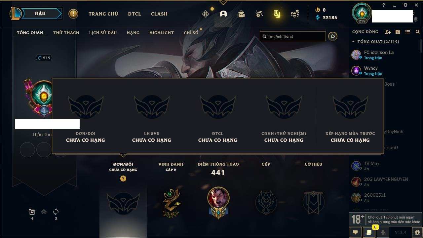This screenshot has width=423, height=238.
Task: Open the Crafting hammer icon
Action: (259, 14)
